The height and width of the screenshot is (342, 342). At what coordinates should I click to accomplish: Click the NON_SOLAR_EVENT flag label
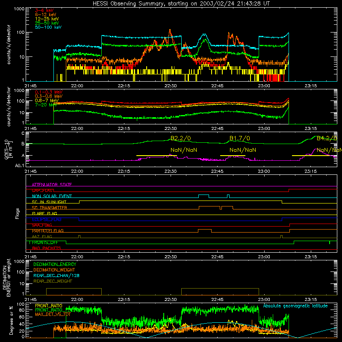[x=52, y=196]
